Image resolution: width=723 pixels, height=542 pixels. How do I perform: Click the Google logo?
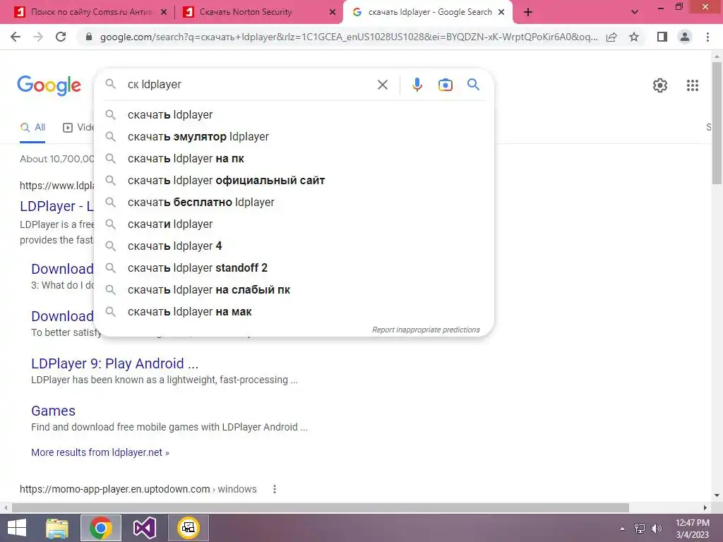click(49, 85)
